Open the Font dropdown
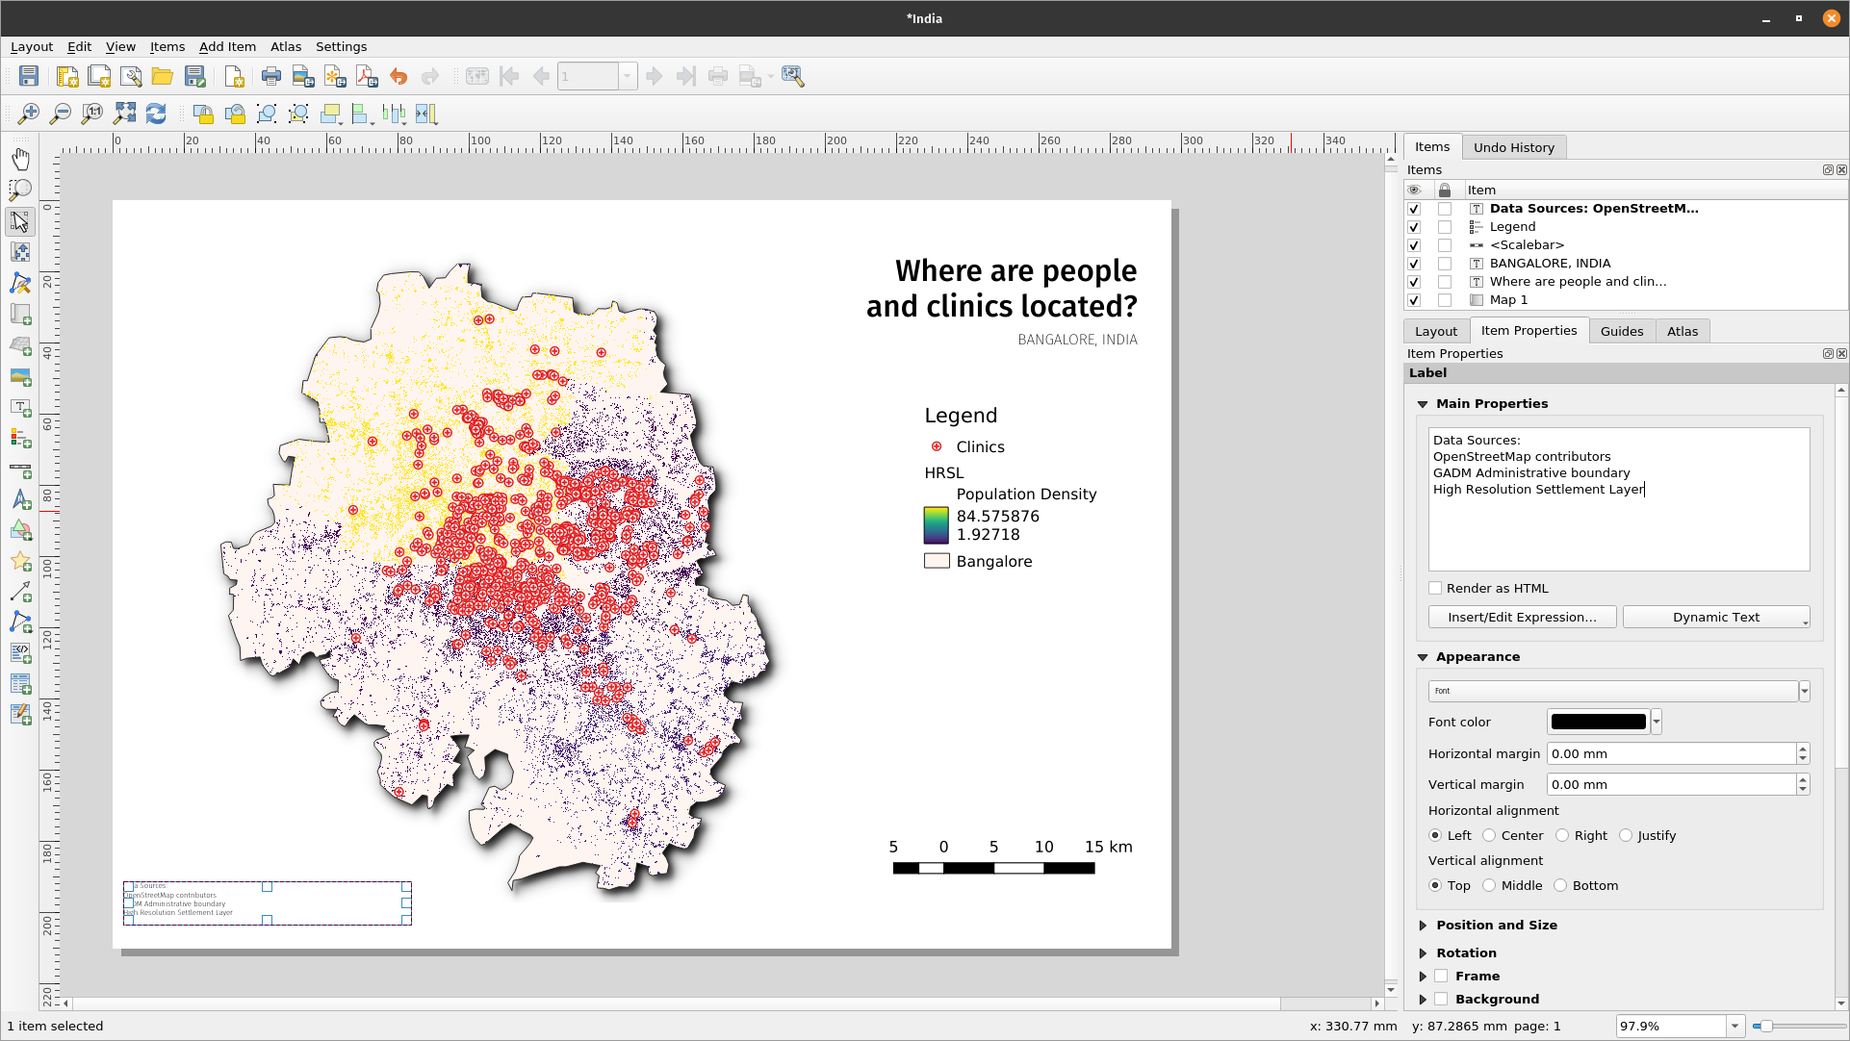The width and height of the screenshot is (1850, 1041). (1804, 691)
